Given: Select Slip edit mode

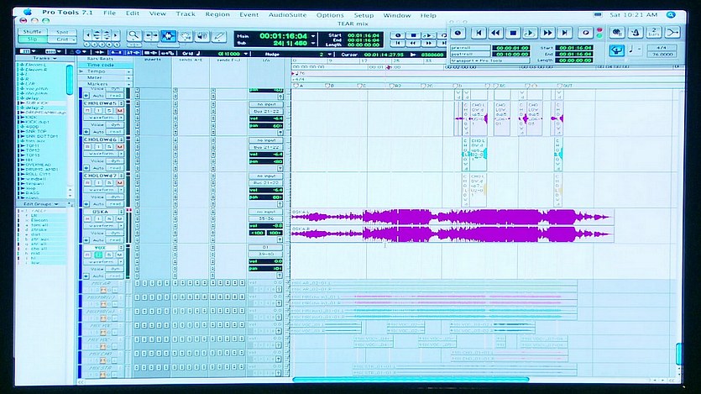Looking at the screenshot, I should 32,39.
